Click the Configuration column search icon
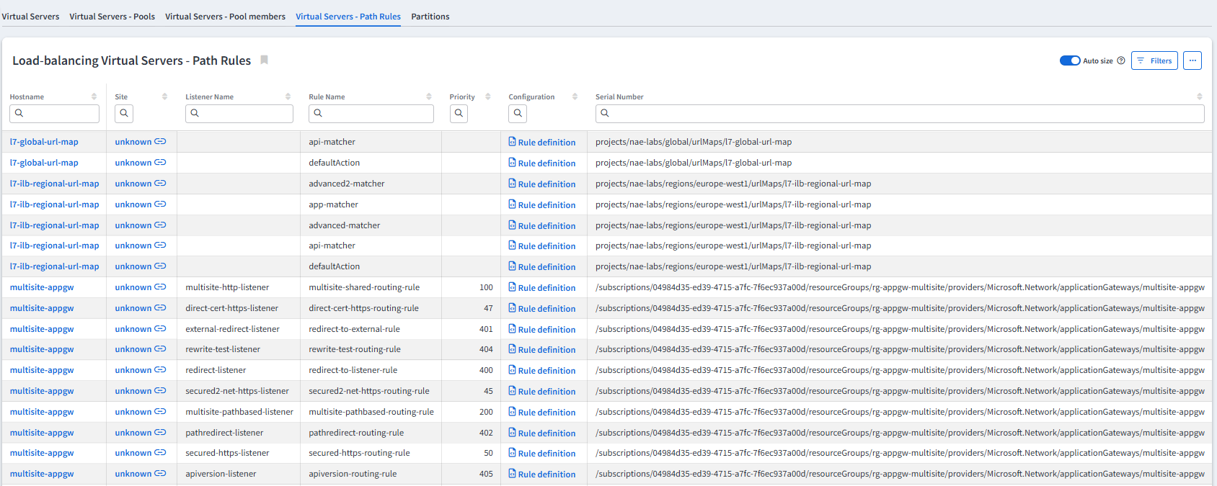 tap(518, 113)
